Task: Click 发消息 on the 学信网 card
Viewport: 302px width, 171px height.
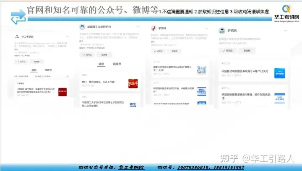Action: 174,51
